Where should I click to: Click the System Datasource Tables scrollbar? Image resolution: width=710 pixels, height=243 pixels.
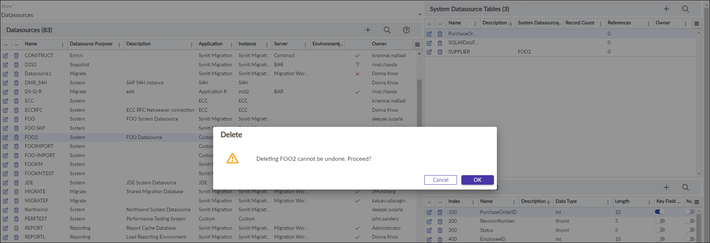[x=699, y=103]
